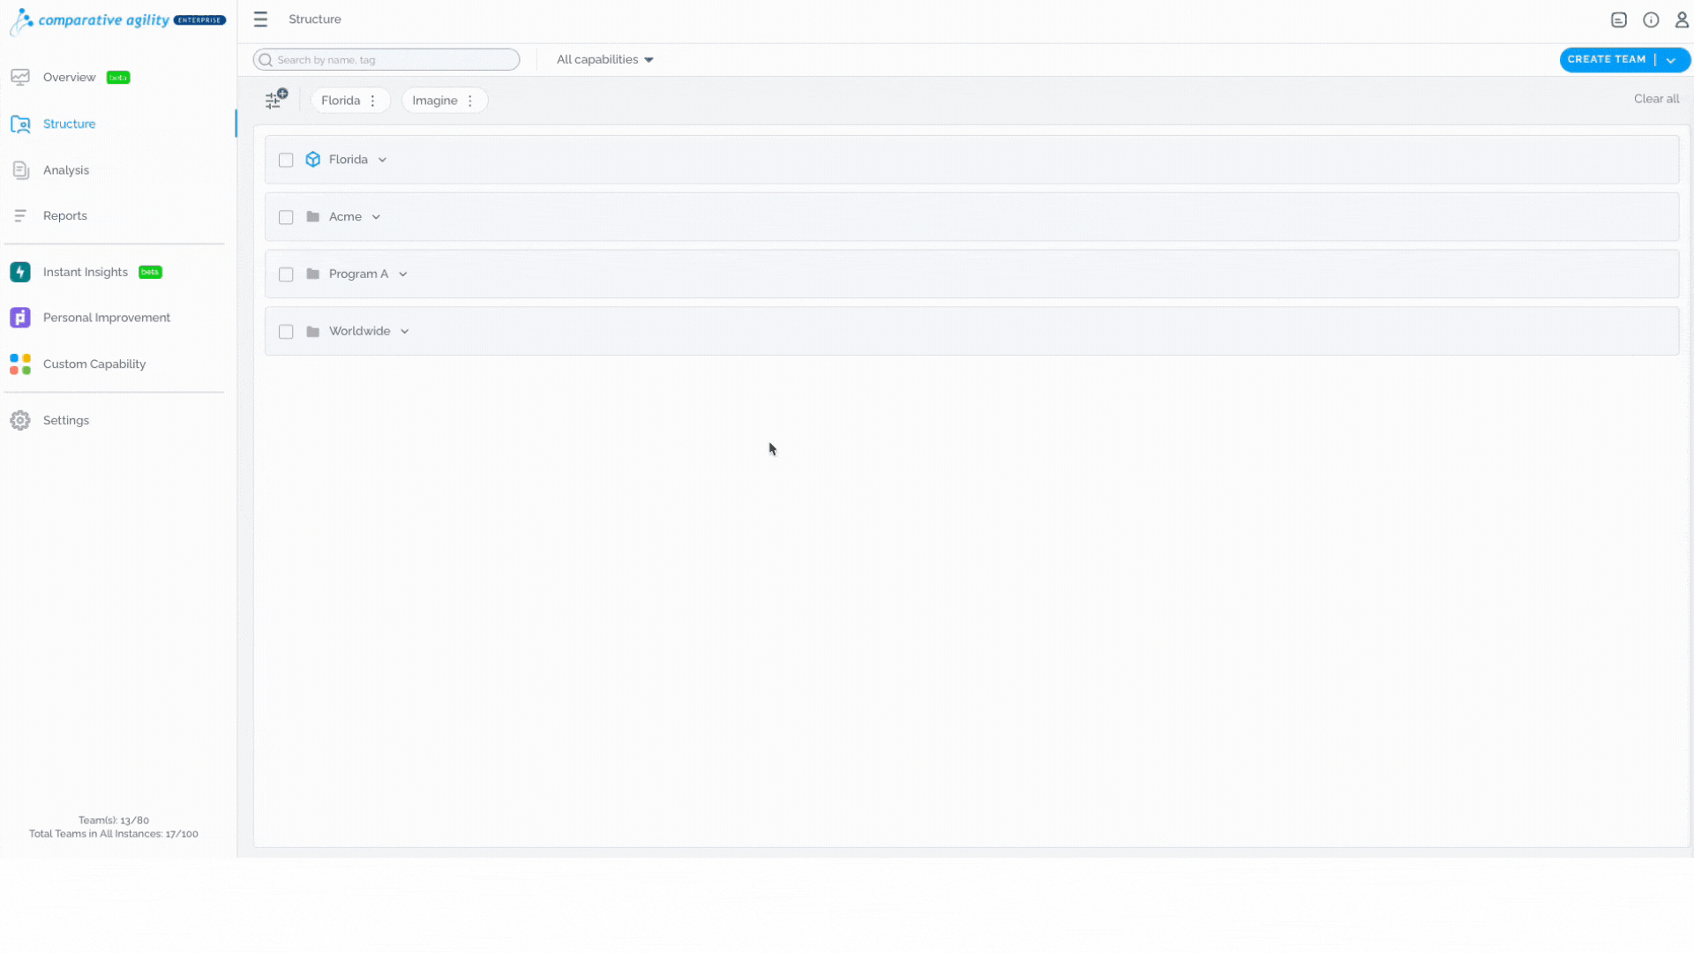
Task: Click the Program A folder icon
Action: pyautogui.click(x=313, y=274)
